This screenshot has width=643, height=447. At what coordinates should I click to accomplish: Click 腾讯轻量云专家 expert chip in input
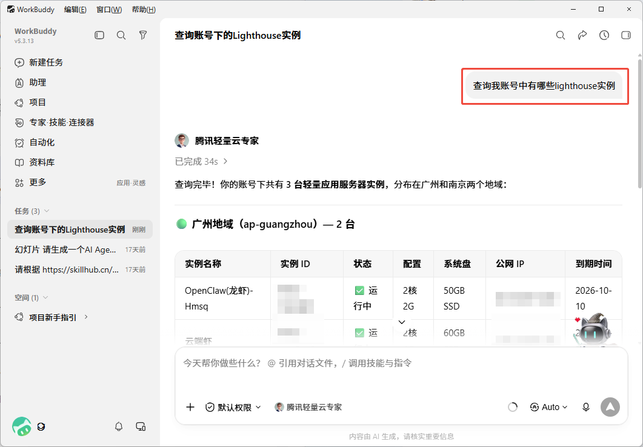click(x=308, y=407)
